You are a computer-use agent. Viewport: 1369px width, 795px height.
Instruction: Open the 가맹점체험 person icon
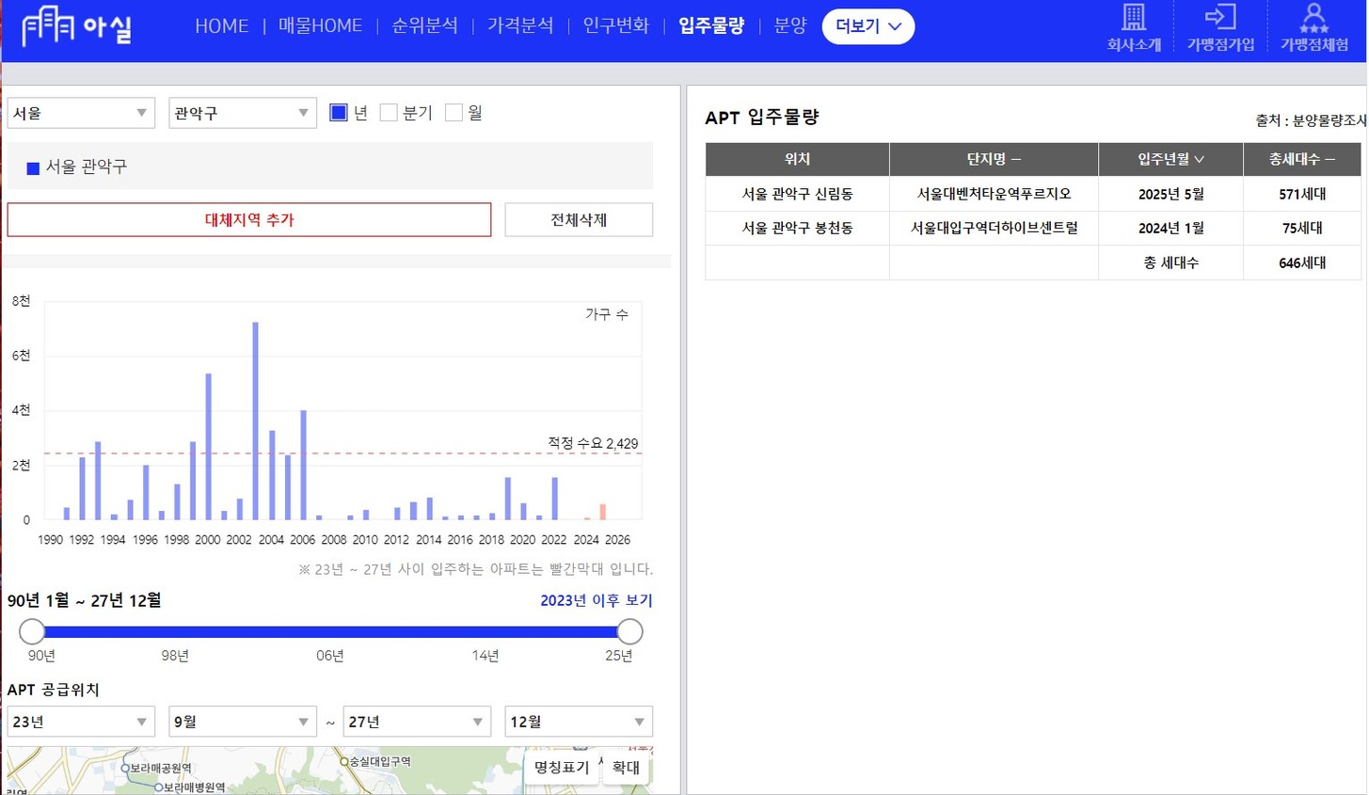(1313, 17)
